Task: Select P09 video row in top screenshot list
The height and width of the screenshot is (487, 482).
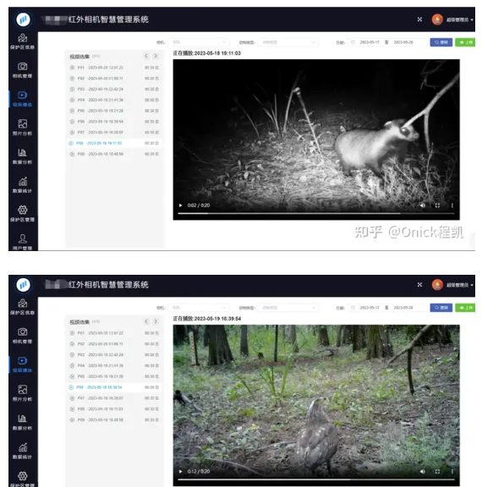Action: (x=114, y=154)
